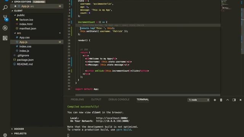Select the TERMINAL tab

point(143,99)
